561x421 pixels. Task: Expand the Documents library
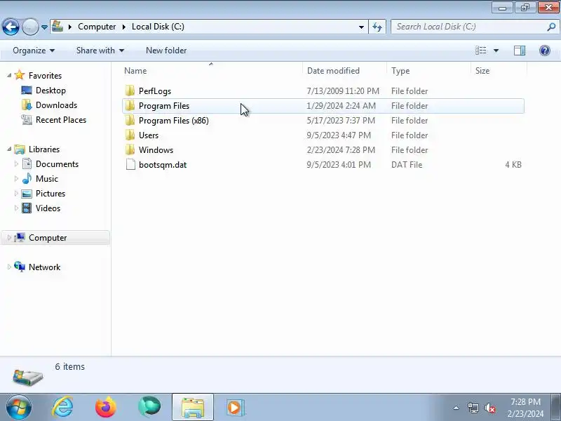[16, 164]
